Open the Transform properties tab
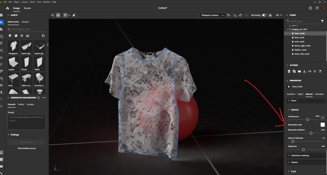 point(291,94)
